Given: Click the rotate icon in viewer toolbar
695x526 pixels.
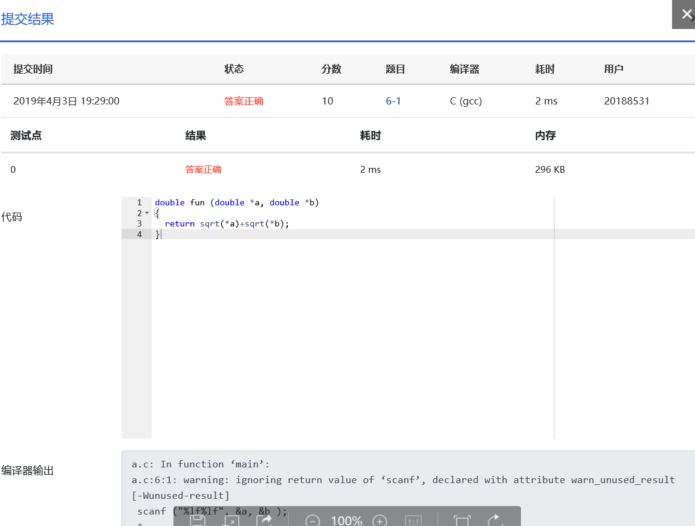Looking at the screenshot, I should pos(495,521).
